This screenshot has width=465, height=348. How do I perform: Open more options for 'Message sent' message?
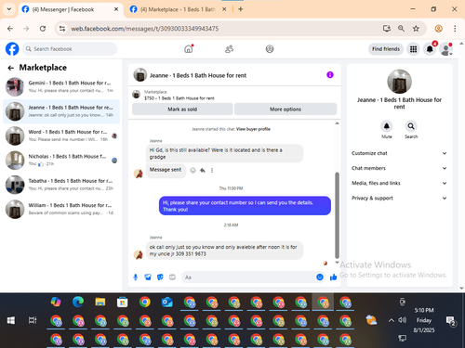pyautogui.click(x=212, y=170)
